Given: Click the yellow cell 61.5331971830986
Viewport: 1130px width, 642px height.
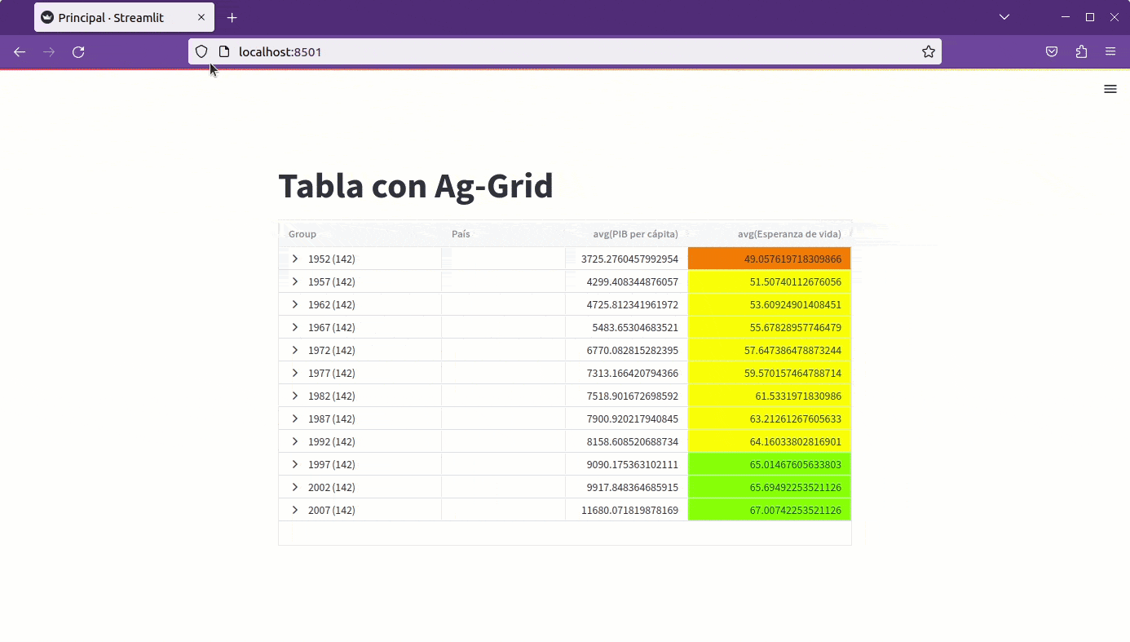Looking at the screenshot, I should point(770,396).
